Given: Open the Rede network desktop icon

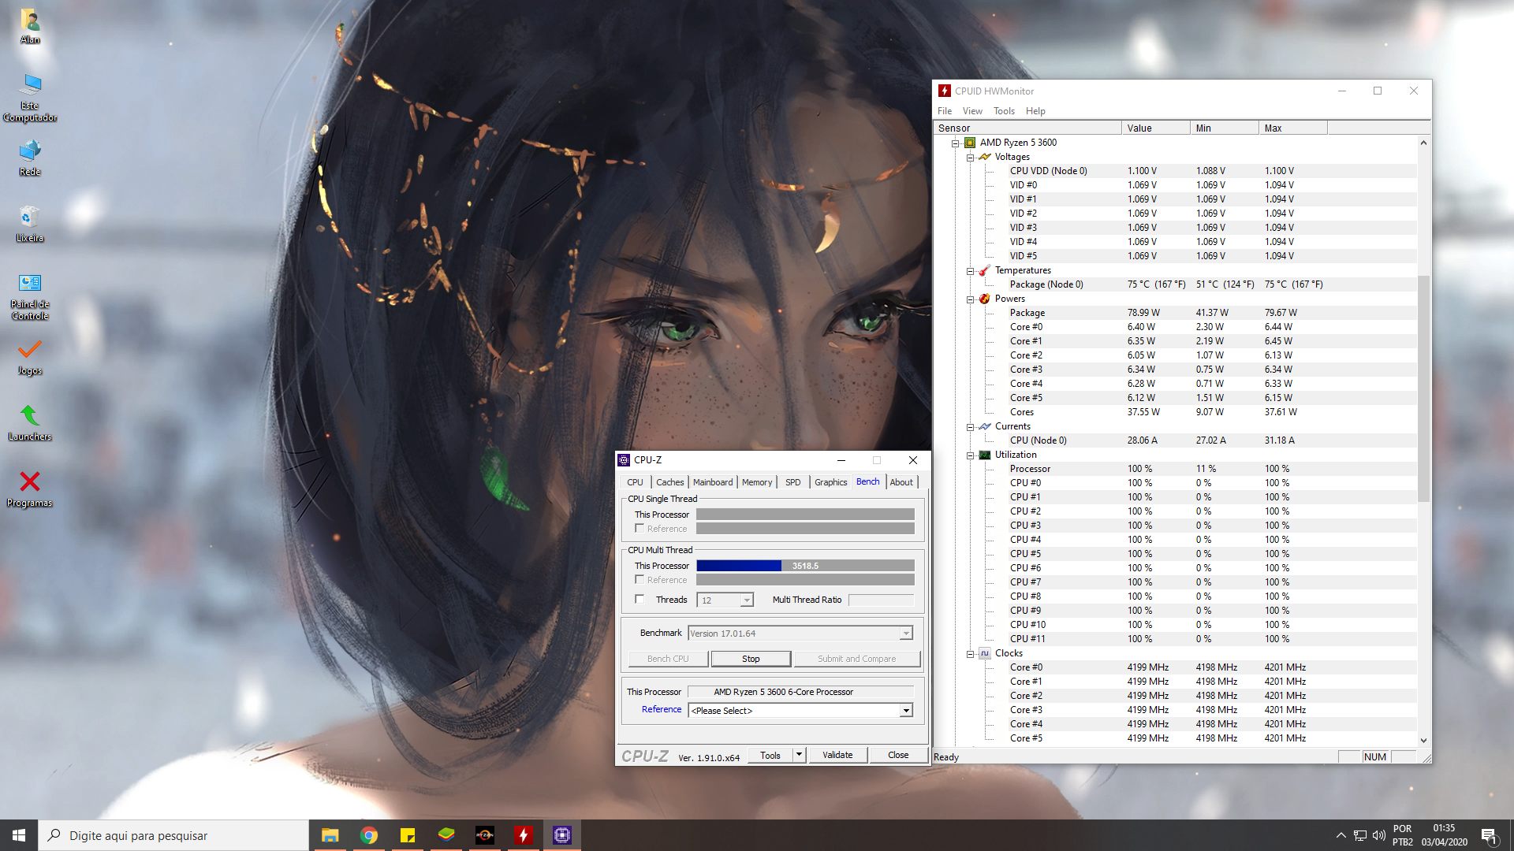Looking at the screenshot, I should 30,158.
